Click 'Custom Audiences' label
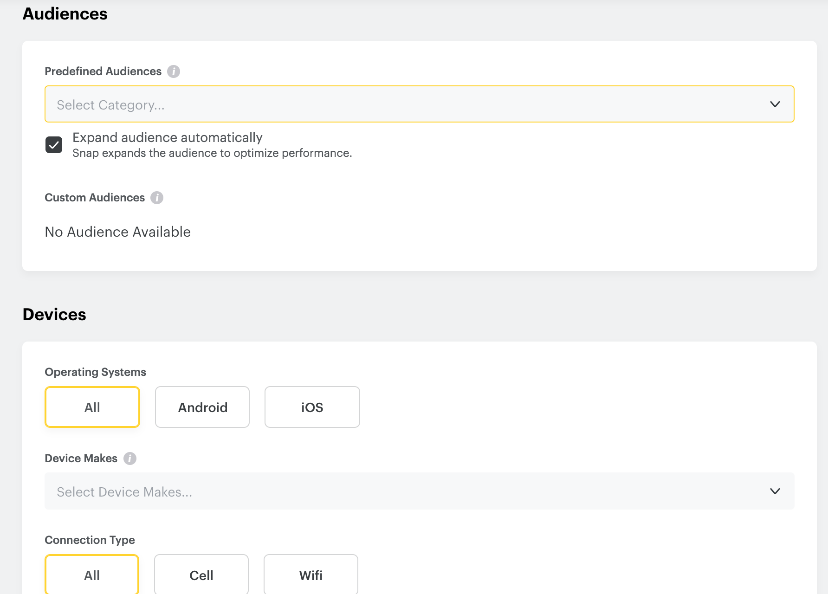Viewport: 828px width, 594px height. pos(95,198)
